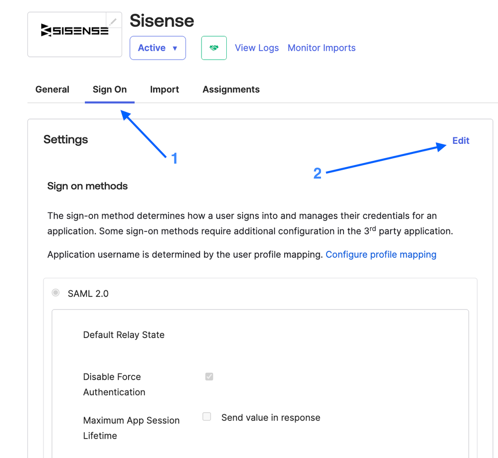Toggle the Disable Force Authentication checkbox
498x458 pixels.
(x=209, y=376)
